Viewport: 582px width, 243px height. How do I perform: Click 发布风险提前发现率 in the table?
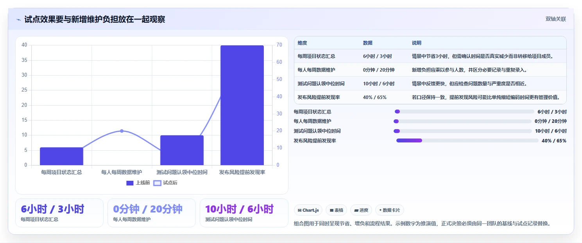319,97
